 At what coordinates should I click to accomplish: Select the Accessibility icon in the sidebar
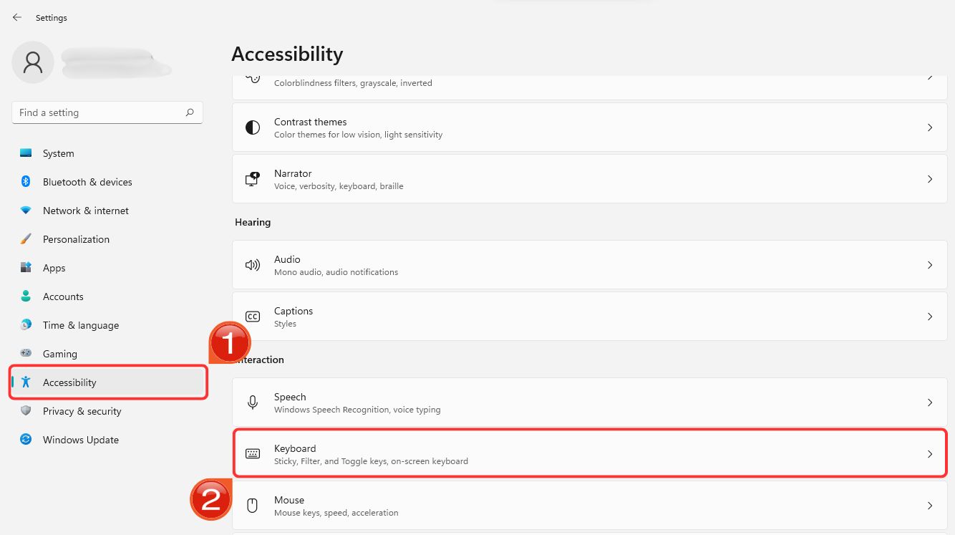(26, 382)
